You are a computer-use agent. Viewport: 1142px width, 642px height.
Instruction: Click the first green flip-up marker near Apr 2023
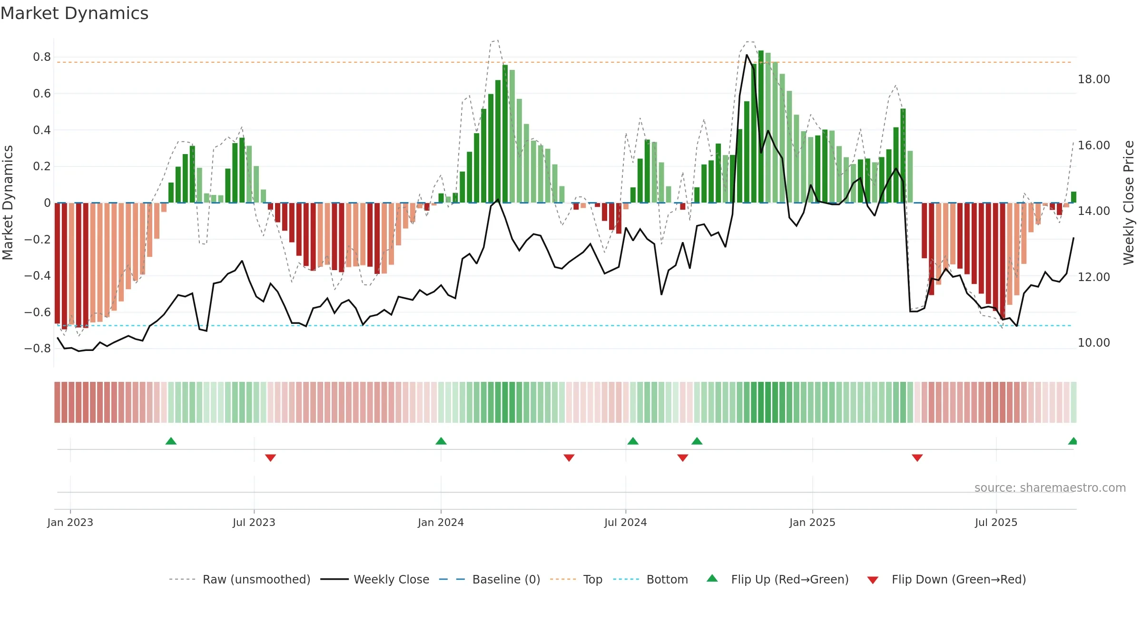coord(171,441)
